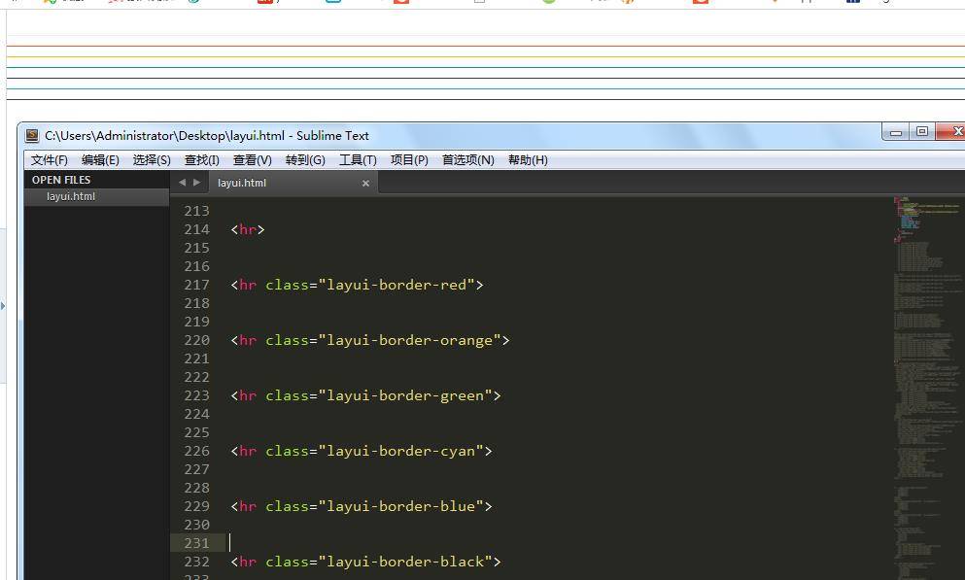Minimize the Sublime Text window
Screen dimensions: 965x580
pos(896,131)
